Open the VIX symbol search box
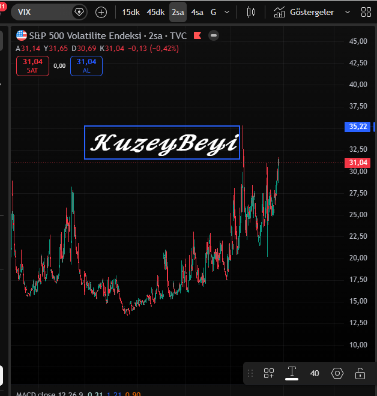 click(x=49, y=12)
